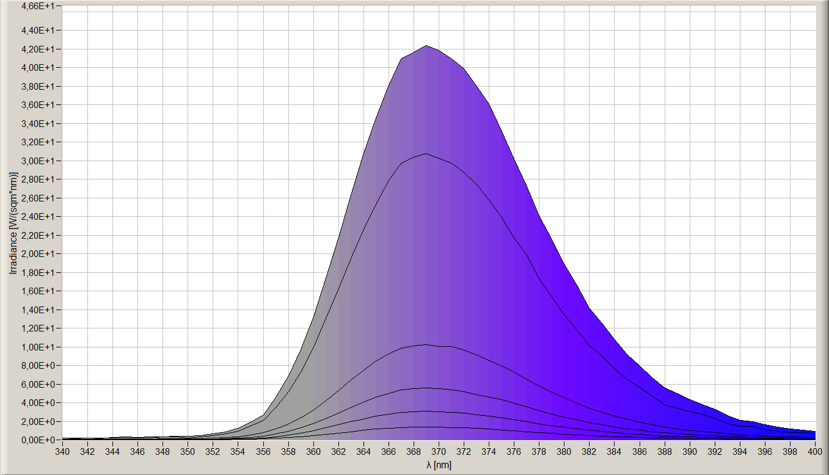
Task: Click wavelength tick label '340'
Action: click(62, 452)
